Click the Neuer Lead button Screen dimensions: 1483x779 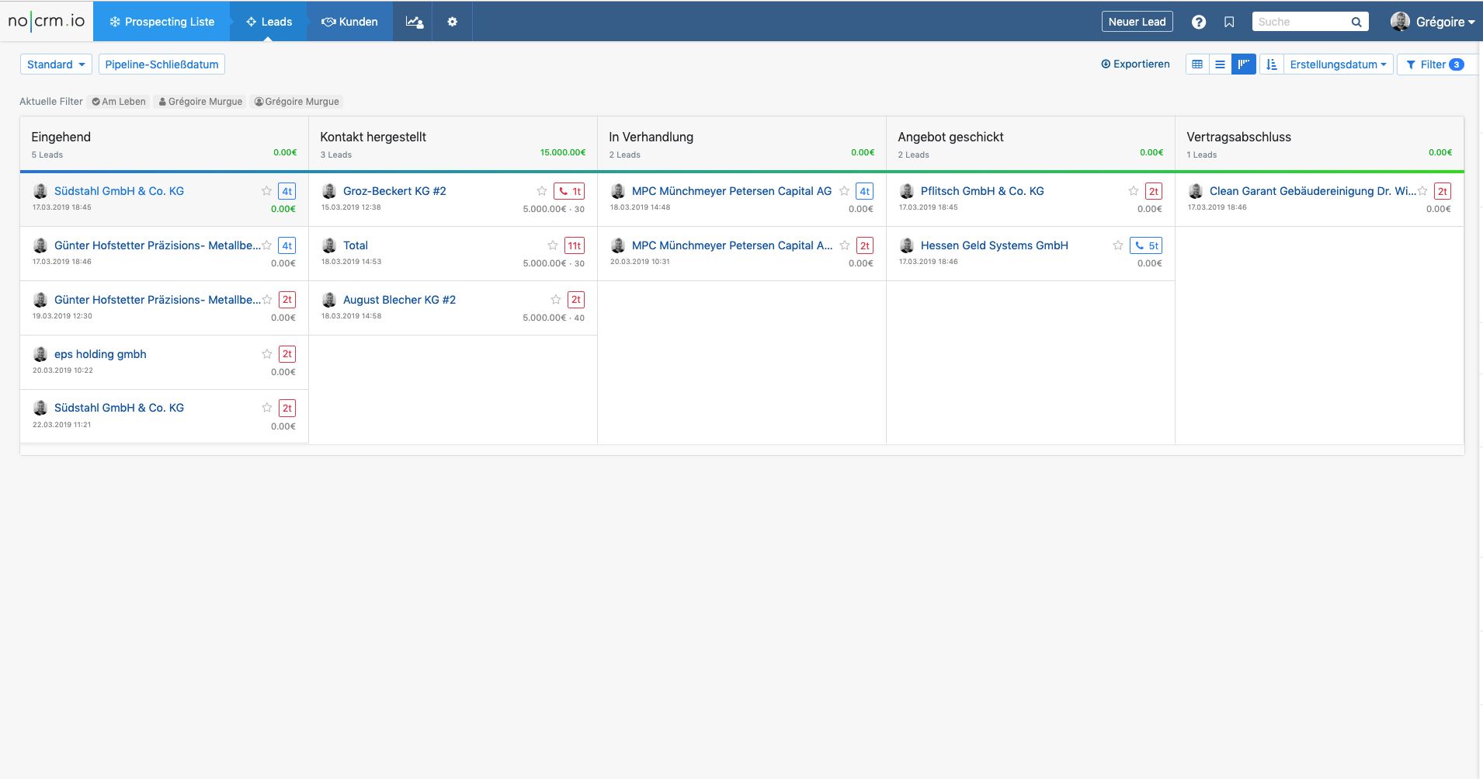[1137, 22]
